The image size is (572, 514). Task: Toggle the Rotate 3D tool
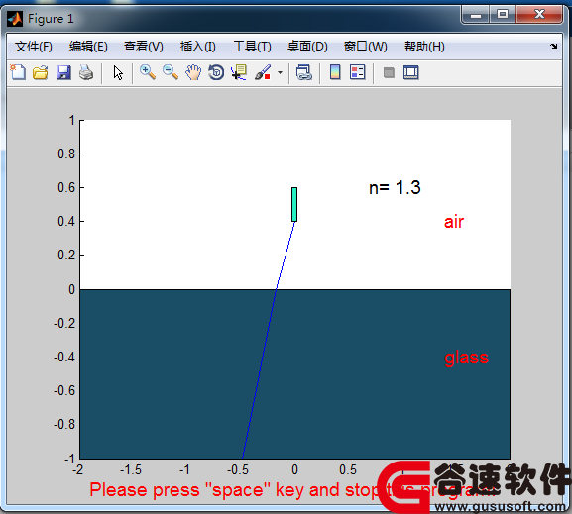point(216,72)
